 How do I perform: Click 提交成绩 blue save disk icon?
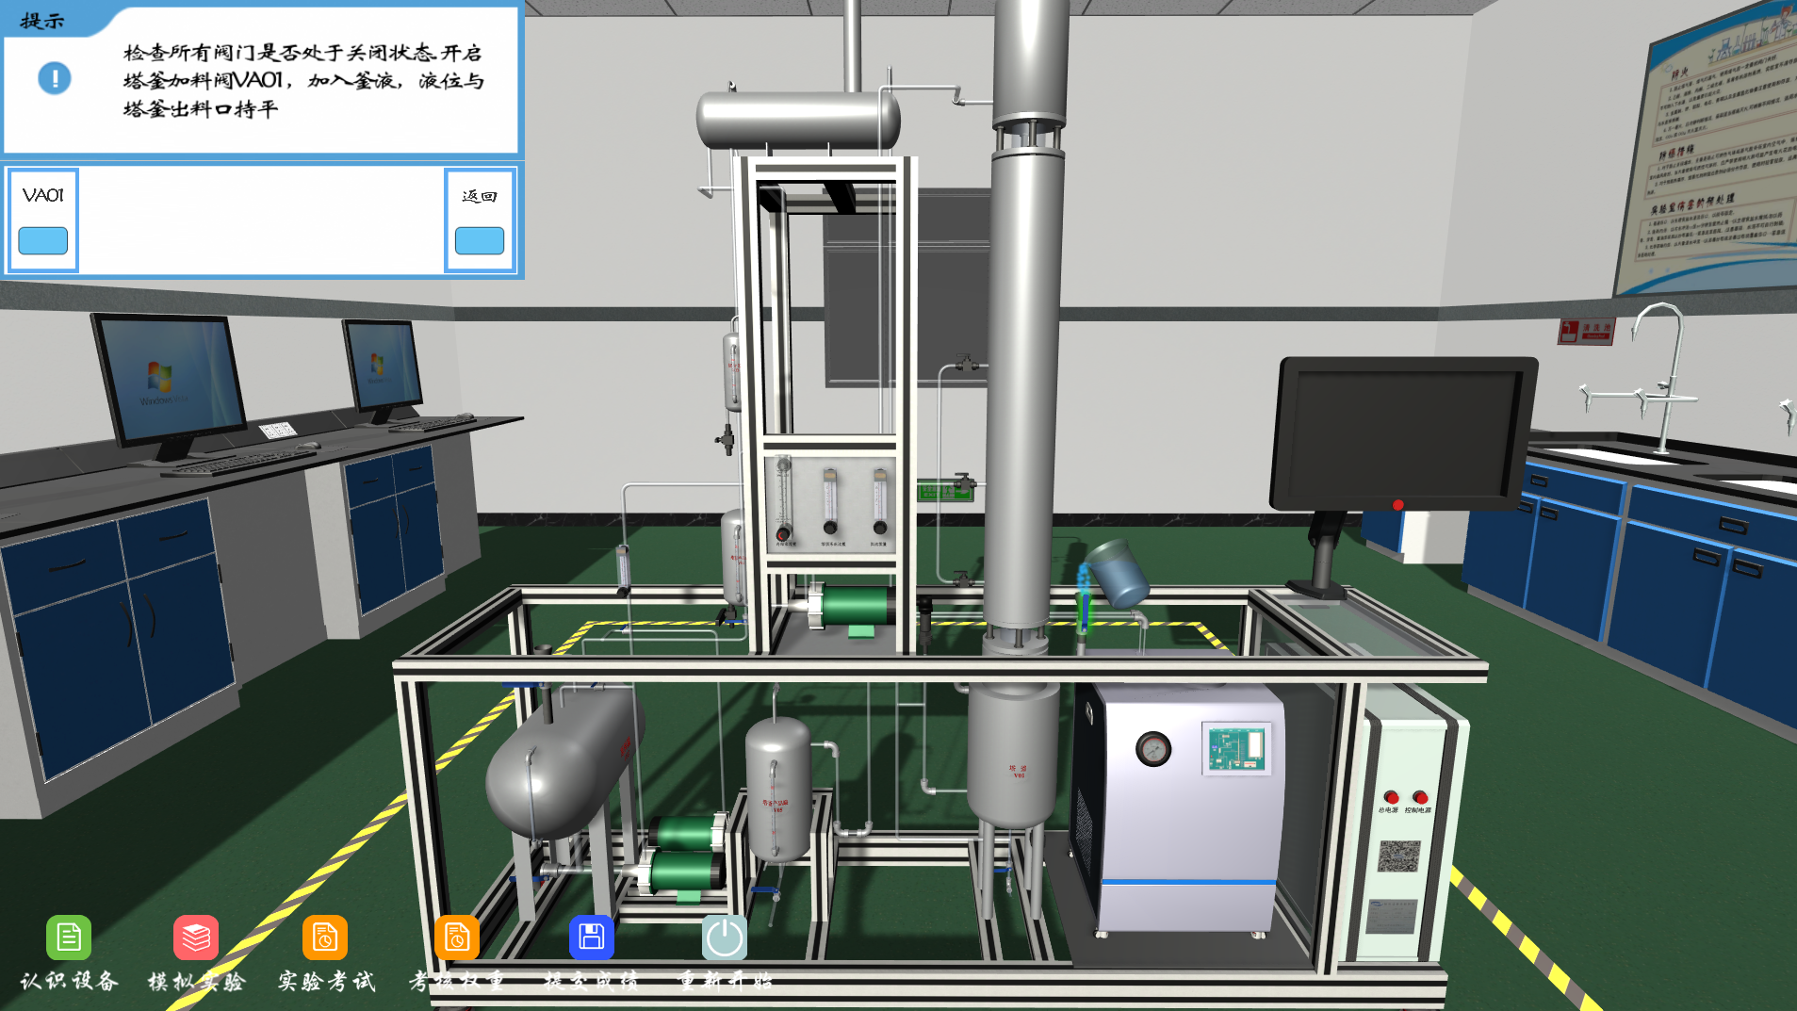(591, 938)
